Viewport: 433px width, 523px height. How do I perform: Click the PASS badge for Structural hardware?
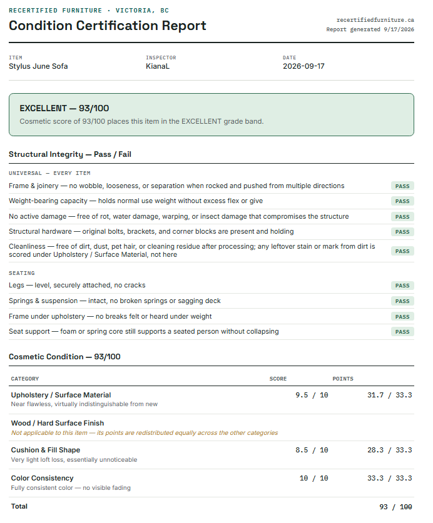point(402,232)
